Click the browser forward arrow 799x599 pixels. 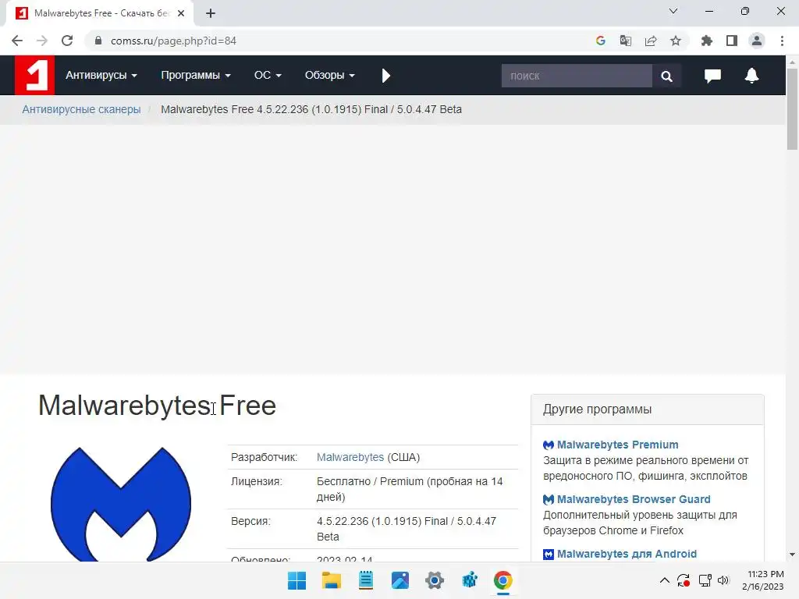point(42,41)
